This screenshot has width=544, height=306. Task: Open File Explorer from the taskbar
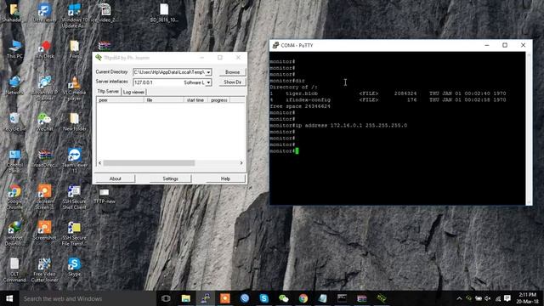pyautogui.click(x=186, y=298)
